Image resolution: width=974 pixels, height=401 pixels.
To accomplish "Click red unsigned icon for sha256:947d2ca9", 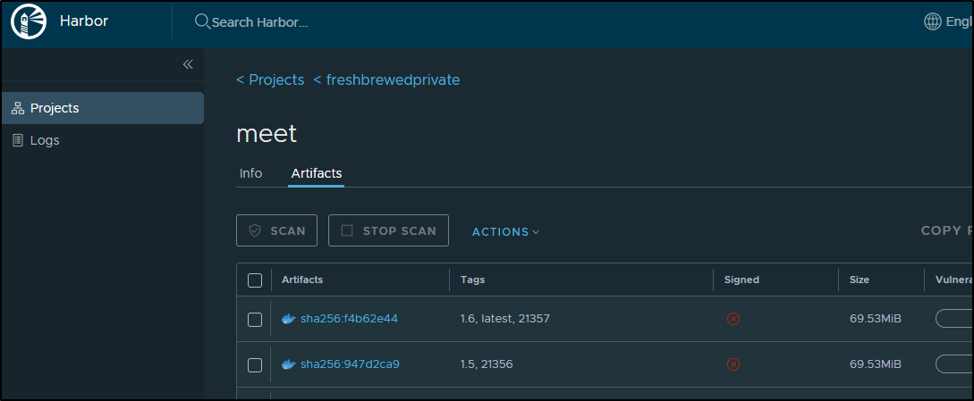I will click(733, 364).
